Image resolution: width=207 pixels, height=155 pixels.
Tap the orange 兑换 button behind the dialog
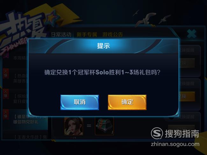point(187,96)
